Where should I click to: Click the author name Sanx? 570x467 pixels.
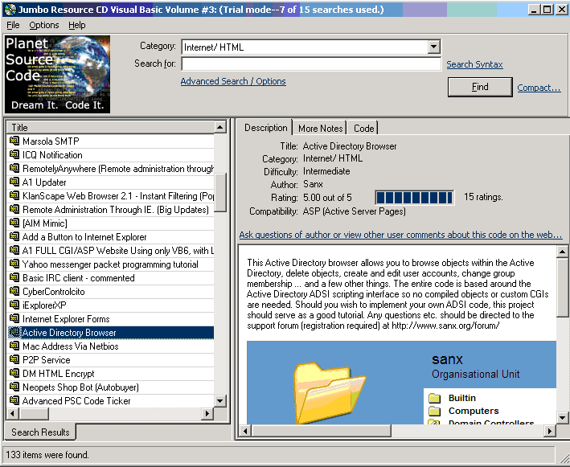click(313, 184)
